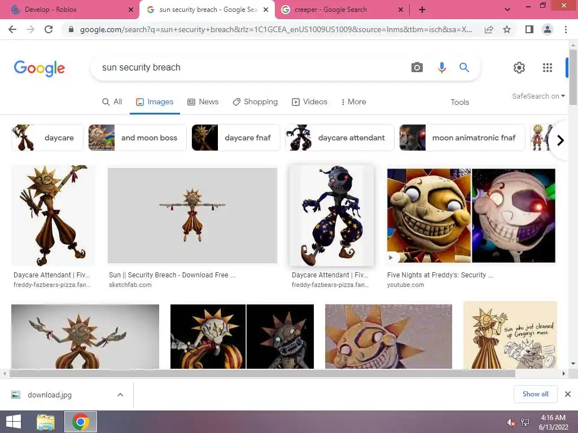Open Windows Start menu
Screen dimensions: 578x433
14,422
